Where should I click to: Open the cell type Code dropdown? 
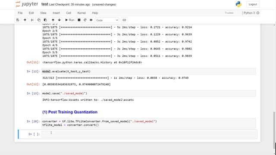pos(107,20)
